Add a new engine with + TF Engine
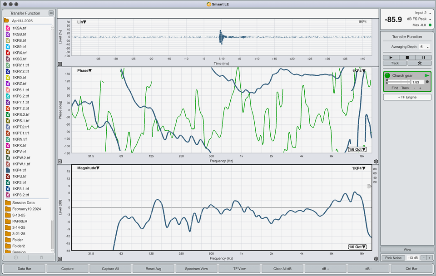 407,97
